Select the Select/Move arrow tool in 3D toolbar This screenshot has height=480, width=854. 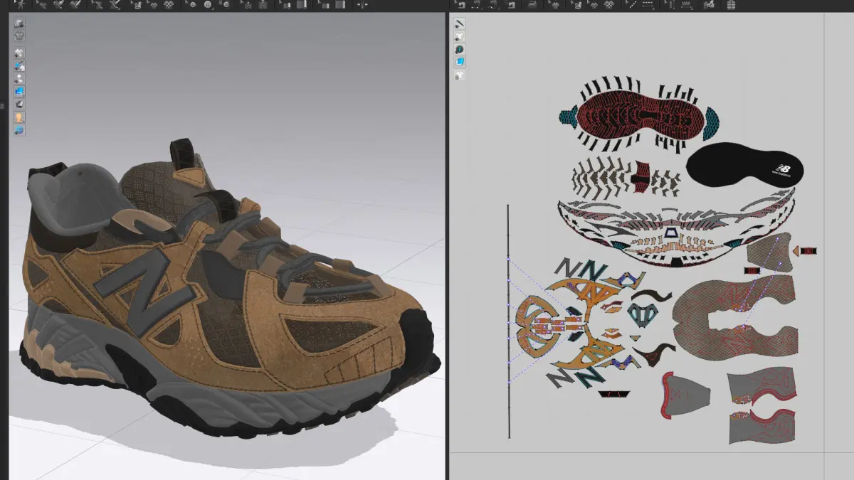41,4
